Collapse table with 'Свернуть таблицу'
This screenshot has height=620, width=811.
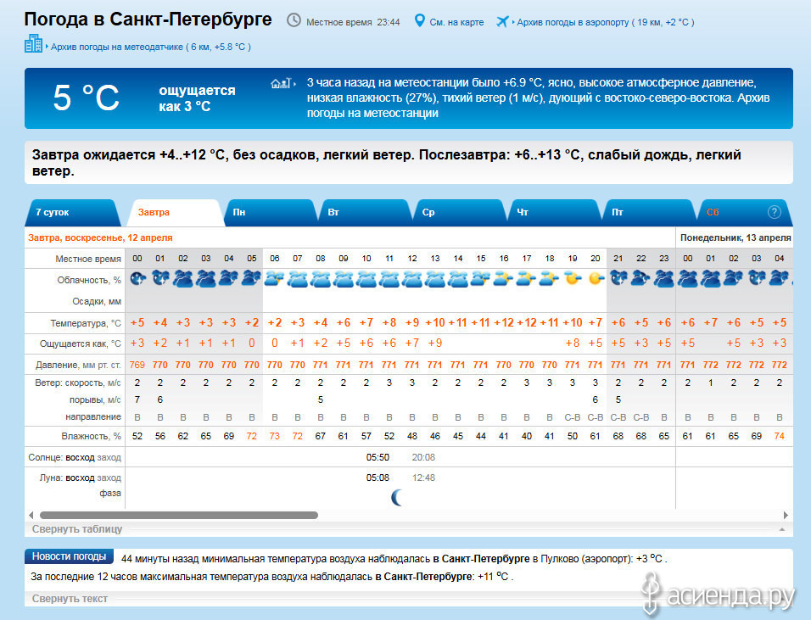pyautogui.click(x=77, y=529)
